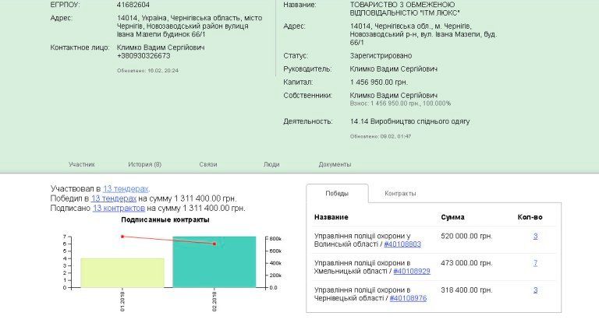Click count 3 in Волинській області row
This screenshot has width=599, height=323.
pyautogui.click(x=535, y=236)
